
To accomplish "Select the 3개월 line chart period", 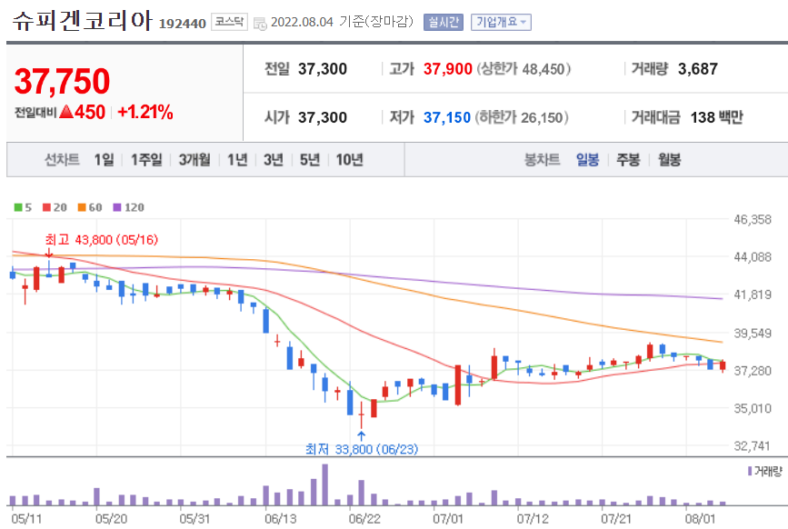I will coord(195,160).
